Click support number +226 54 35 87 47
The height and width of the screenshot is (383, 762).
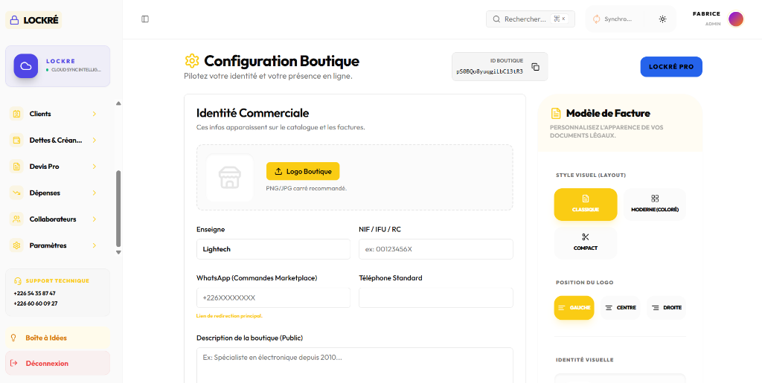[x=34, y=293]
